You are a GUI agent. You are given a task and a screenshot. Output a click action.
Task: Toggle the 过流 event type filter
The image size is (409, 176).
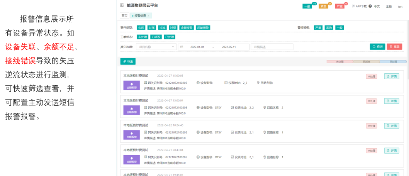click(x=163, y=28)
